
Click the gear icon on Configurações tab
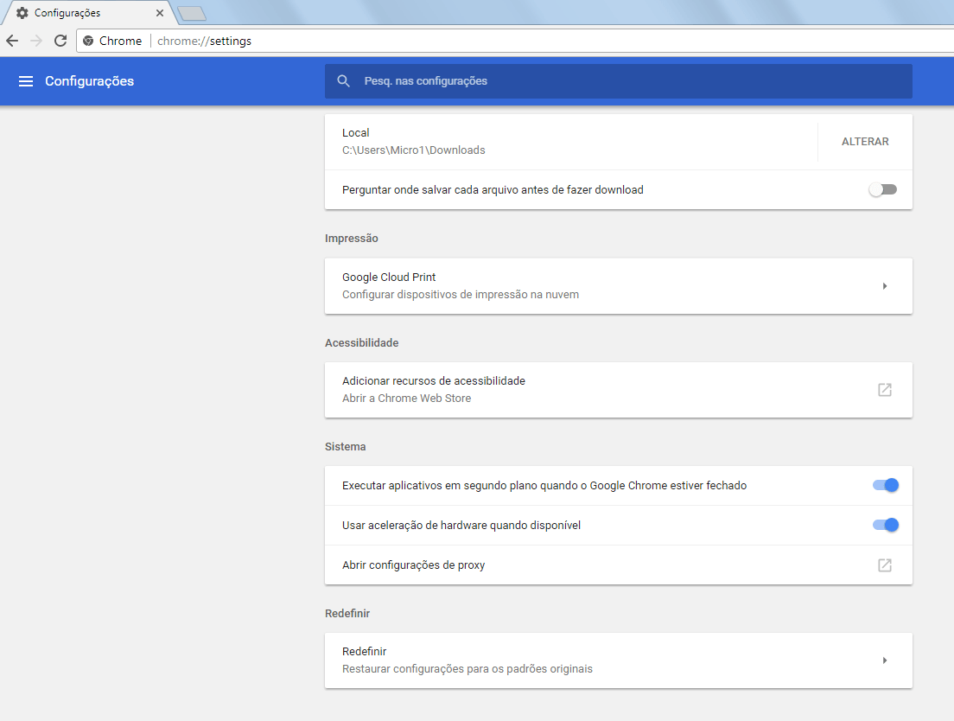coord(22,13)
